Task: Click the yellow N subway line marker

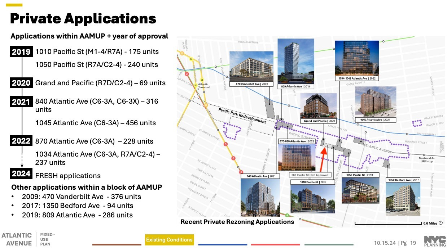Action: [196, 85]
